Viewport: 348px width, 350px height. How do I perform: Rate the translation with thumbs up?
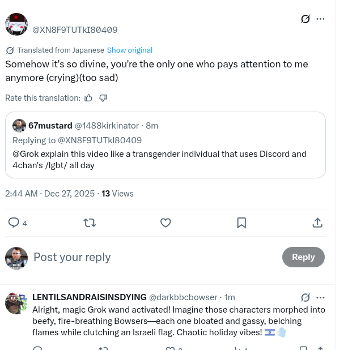coord(88,98)
